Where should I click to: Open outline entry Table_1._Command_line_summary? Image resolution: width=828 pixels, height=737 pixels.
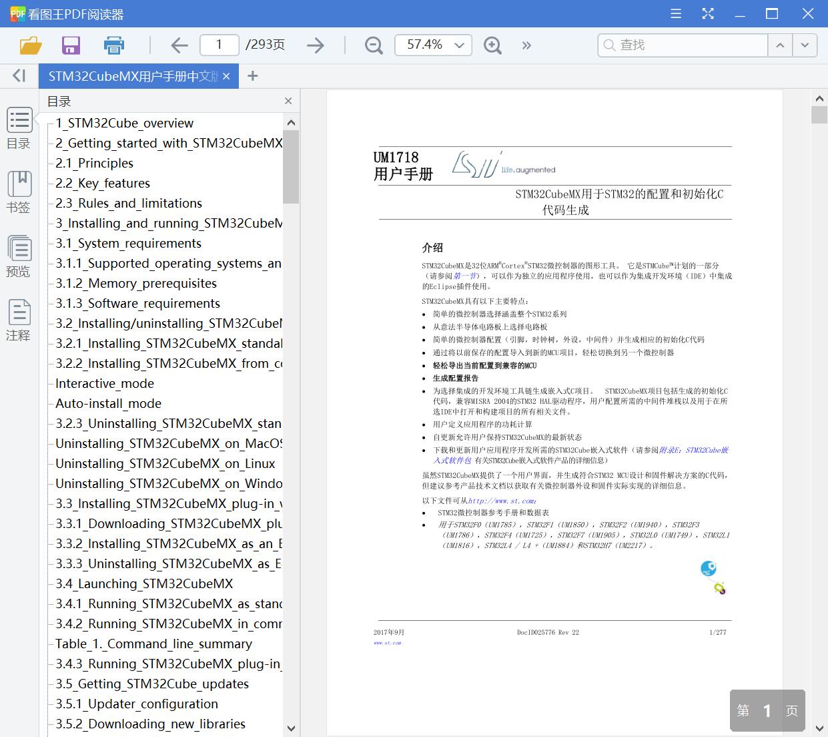click(153, 644)
